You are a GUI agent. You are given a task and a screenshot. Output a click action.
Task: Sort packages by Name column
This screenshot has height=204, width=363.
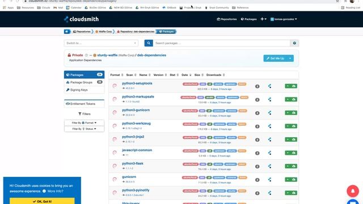pos(145,75)
